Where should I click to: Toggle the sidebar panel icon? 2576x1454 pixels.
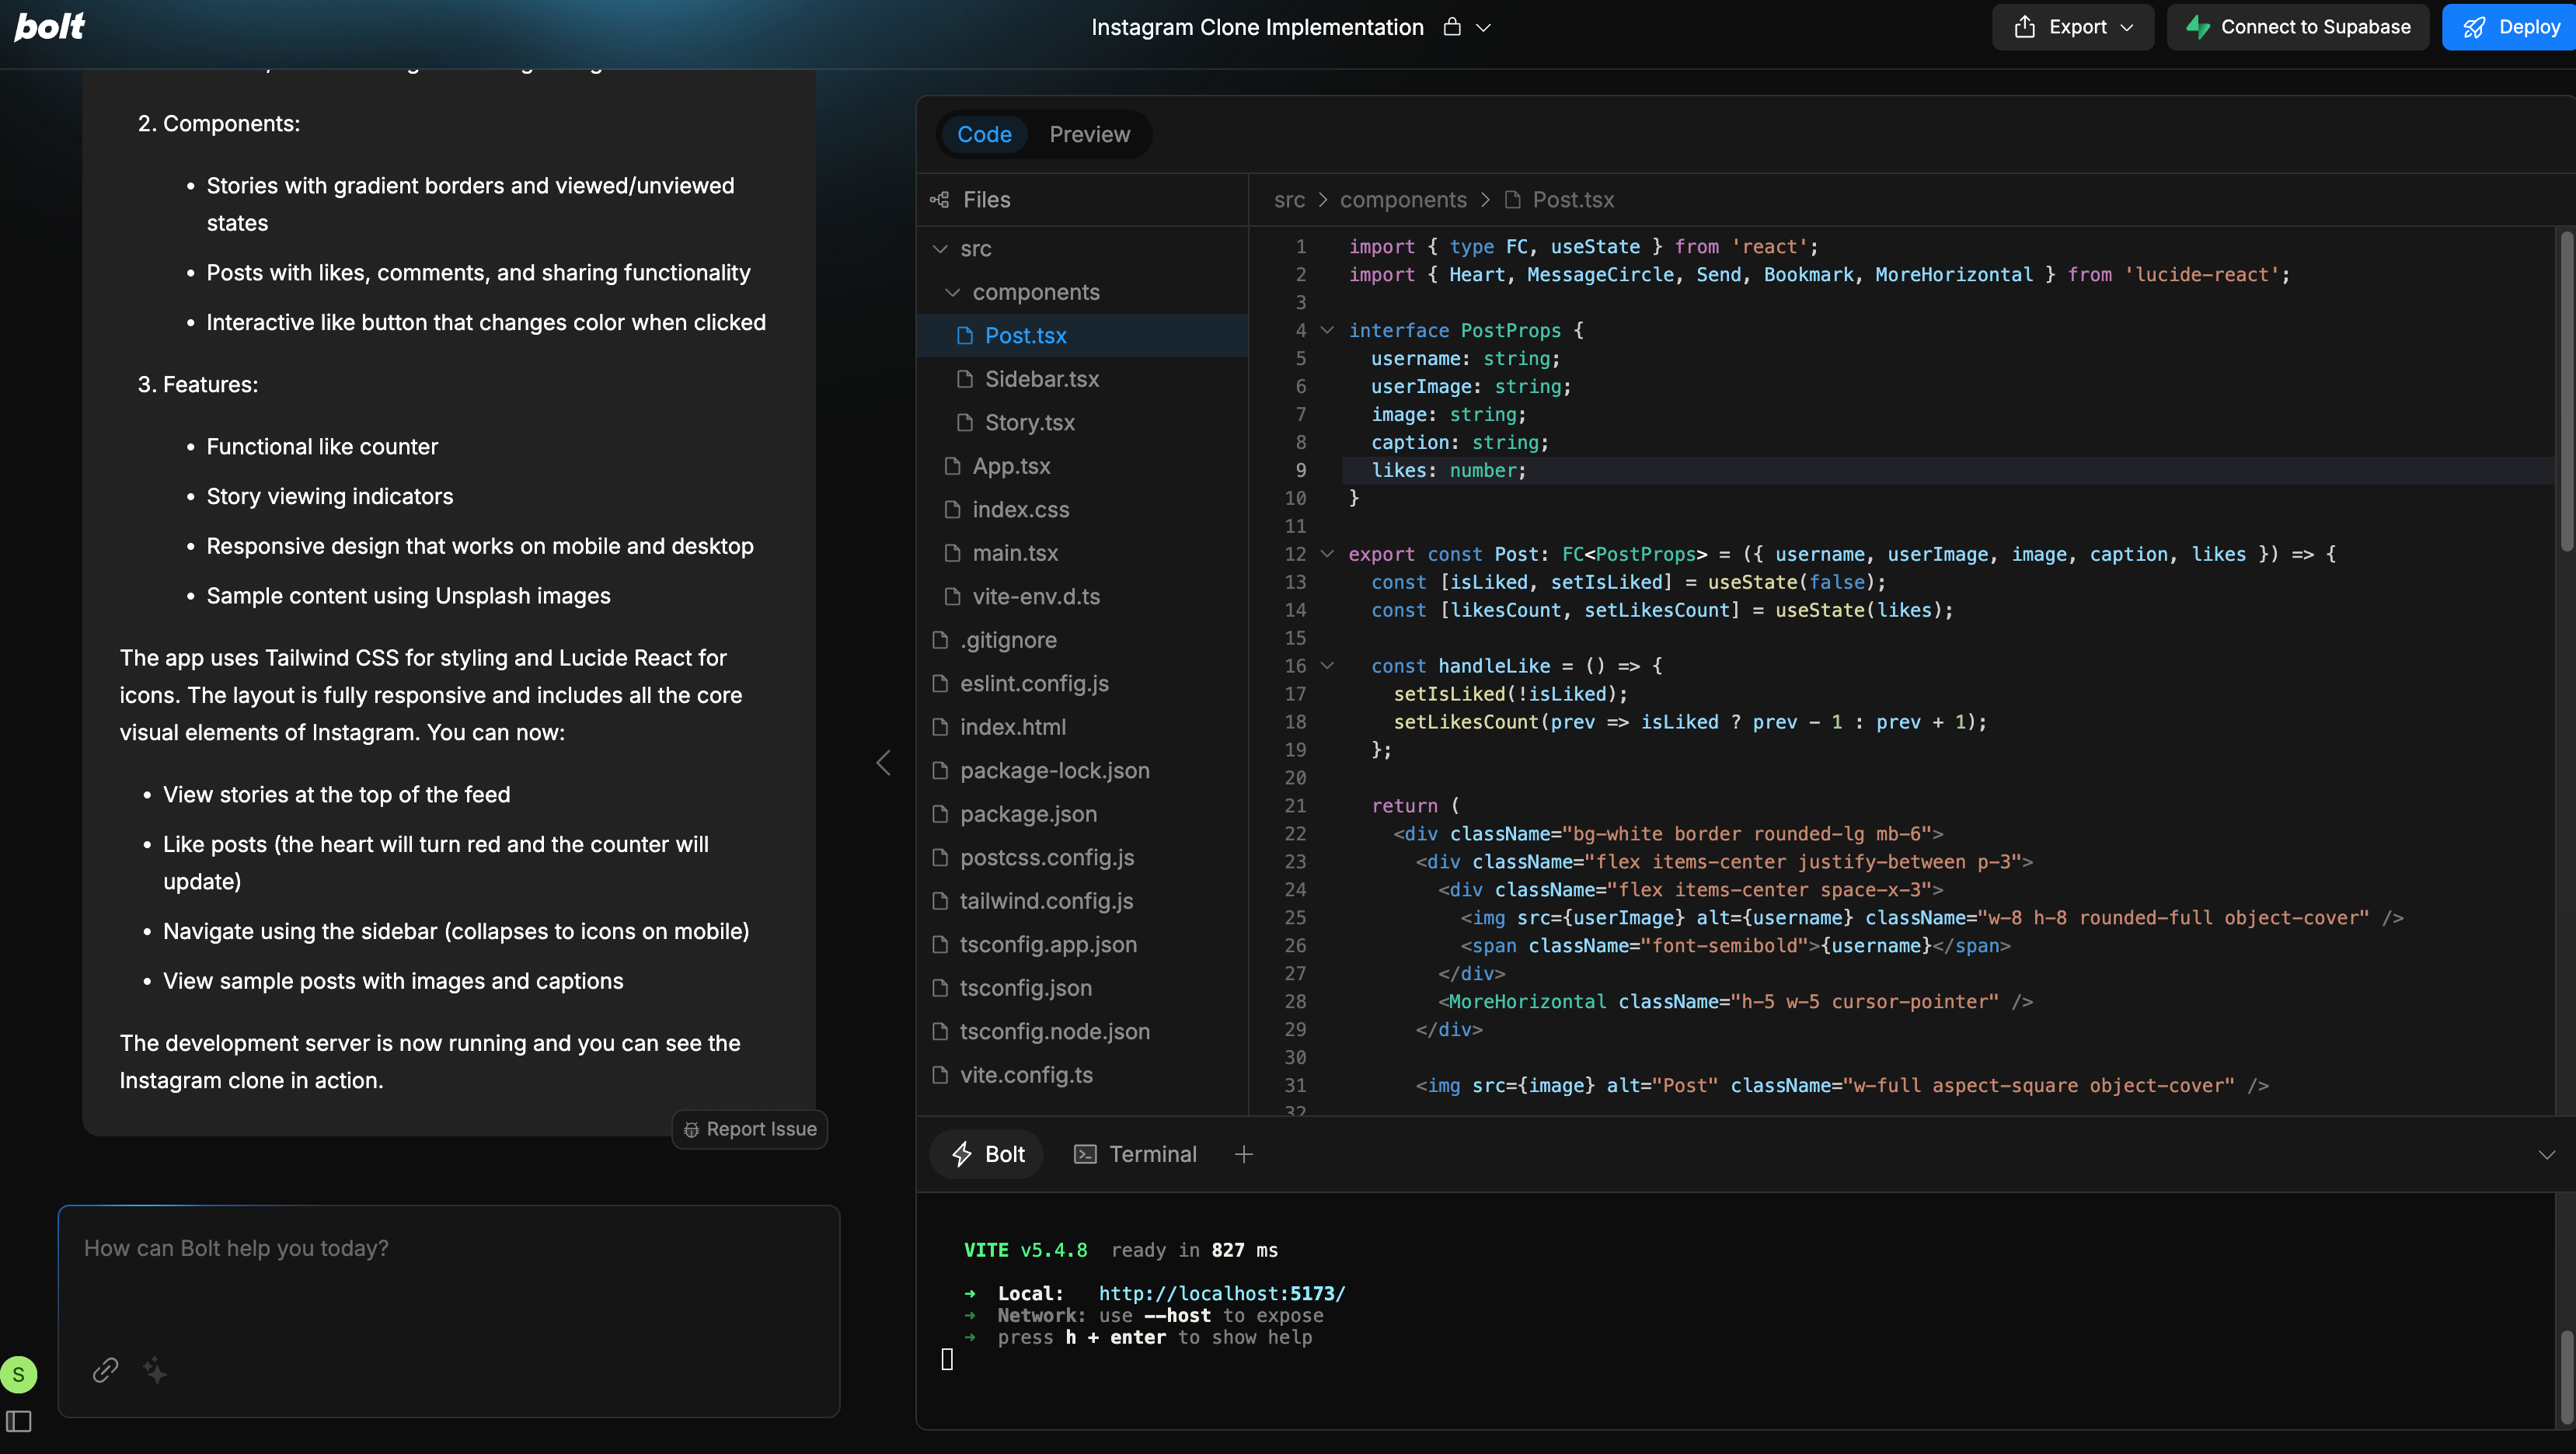click(x=19, y=1421)
